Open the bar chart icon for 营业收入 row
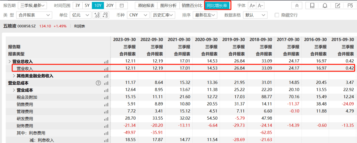The height and width of the screenshot is (143, 357). 106,69
